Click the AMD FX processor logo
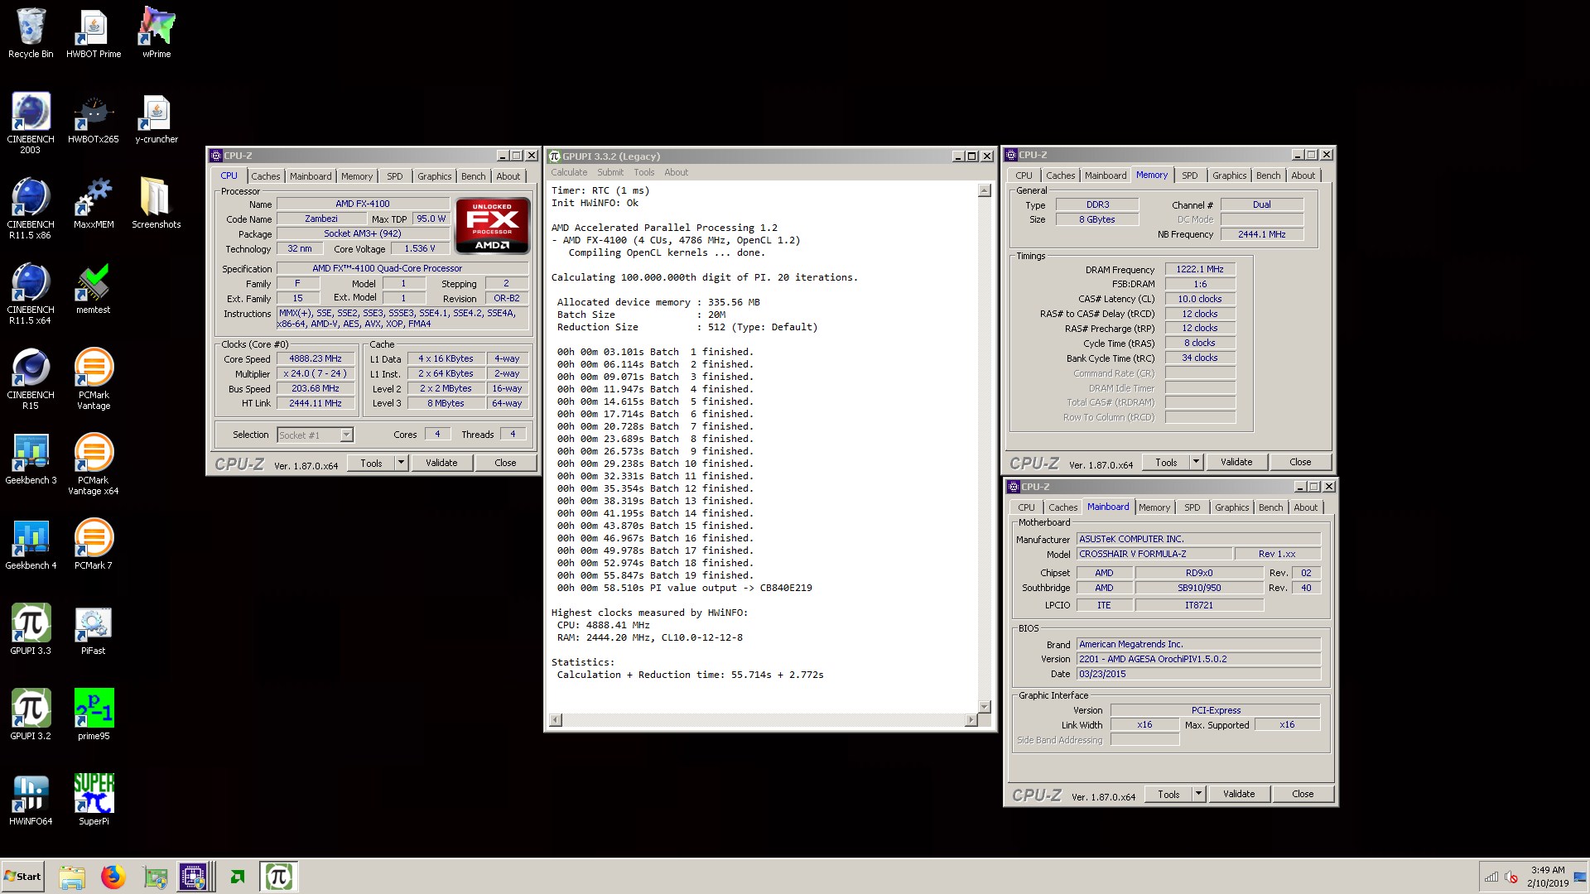This screenshot has height=894, width=1590. (492, 225)
